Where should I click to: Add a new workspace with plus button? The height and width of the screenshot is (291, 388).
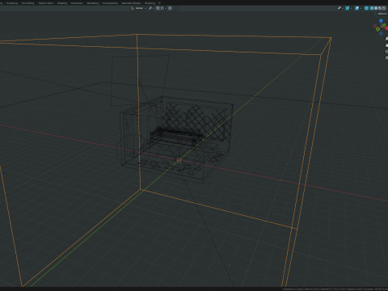[159, 3]
